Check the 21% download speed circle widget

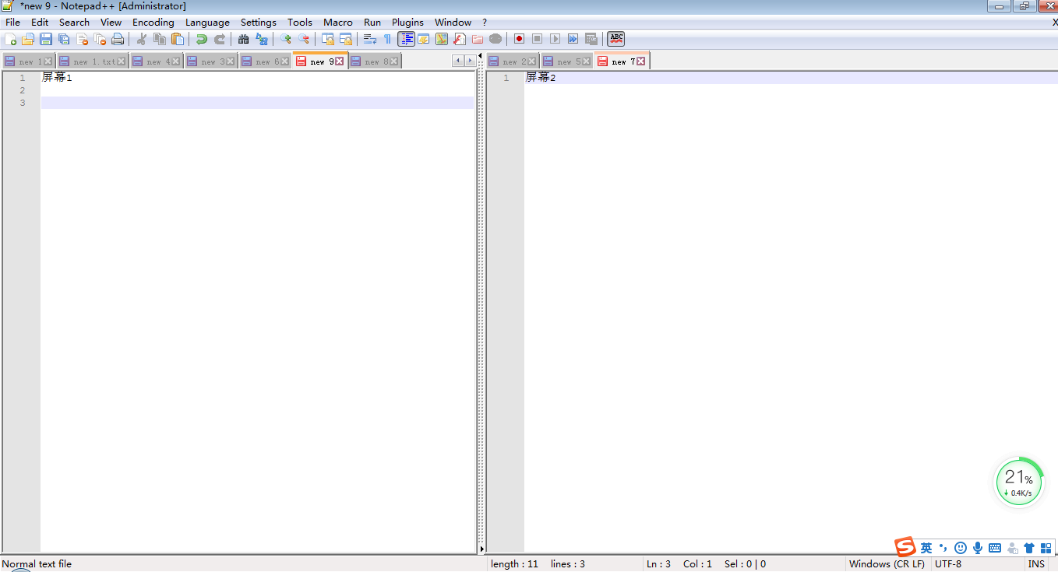pyautogui.click(x=1018, y=482)
